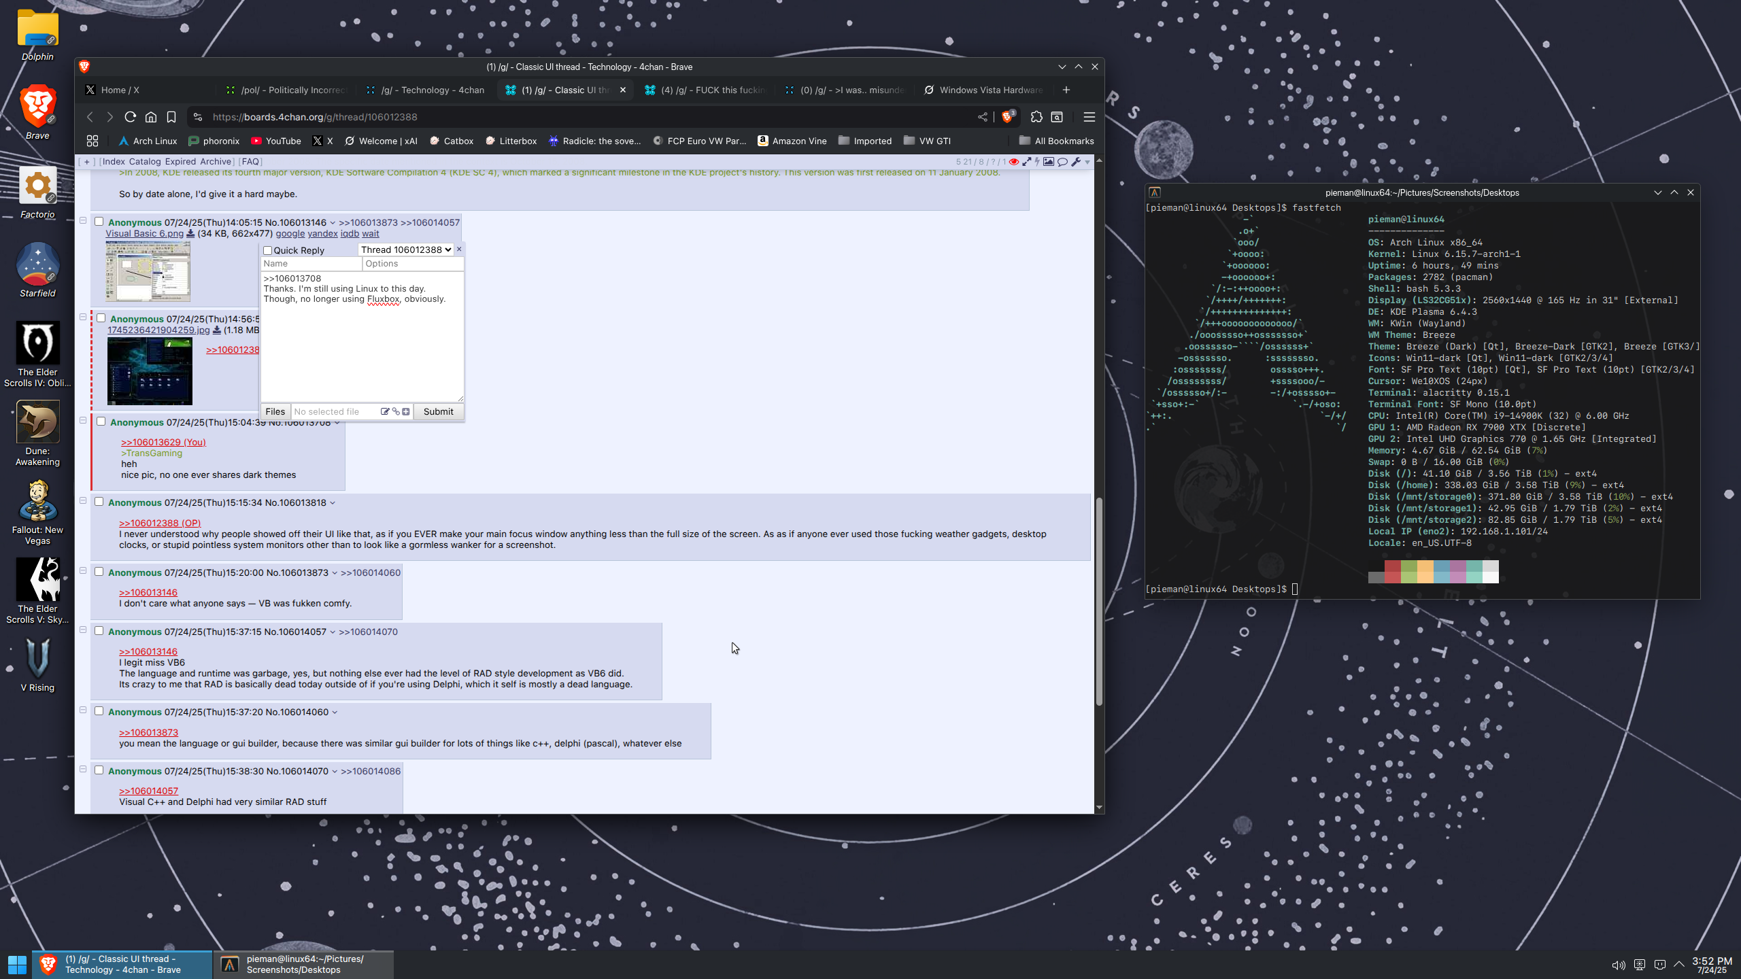Switch to the /pol/ - Politically Incorrect tab
The height and width of the screenshot is (979, 1741).
click(x=288, y=90)
